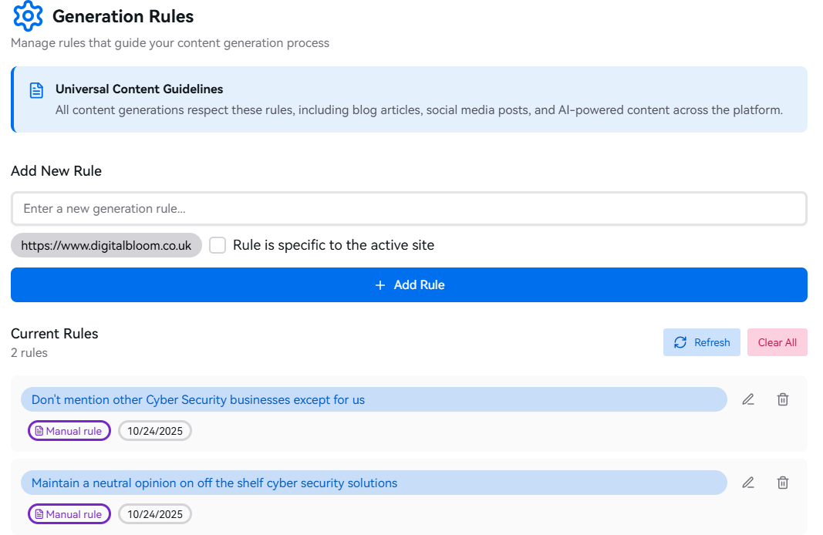Edit the 'Maintain a neutral opinion' rule
Screen dimensions: 823x535
(747, 483)
